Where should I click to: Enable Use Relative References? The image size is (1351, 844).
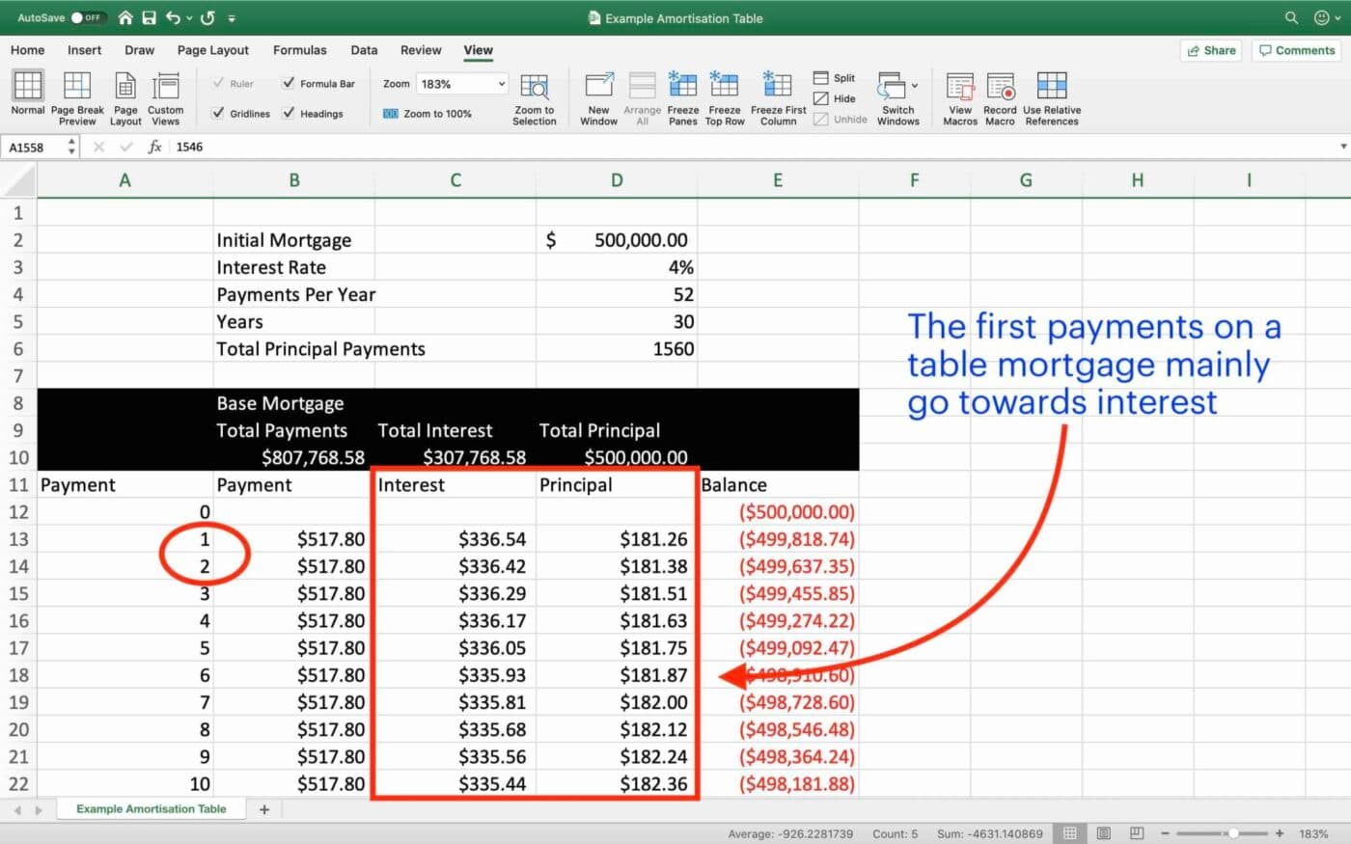coord(1052,96)
